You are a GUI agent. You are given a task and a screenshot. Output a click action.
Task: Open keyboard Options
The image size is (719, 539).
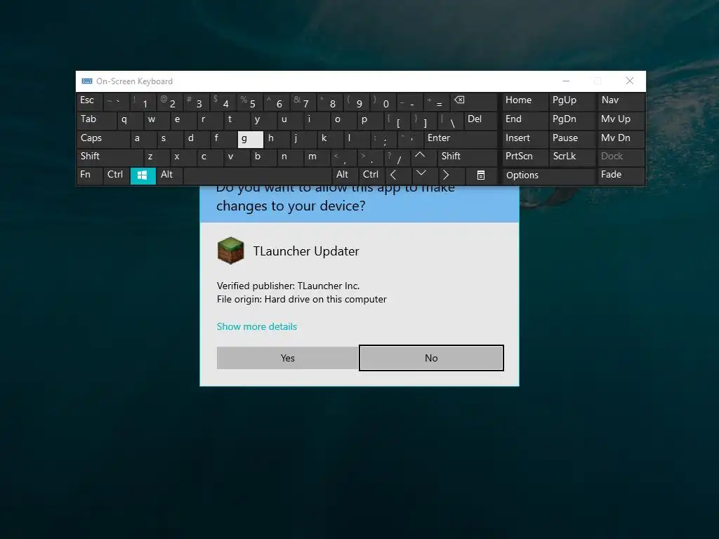tap(549, 175)
